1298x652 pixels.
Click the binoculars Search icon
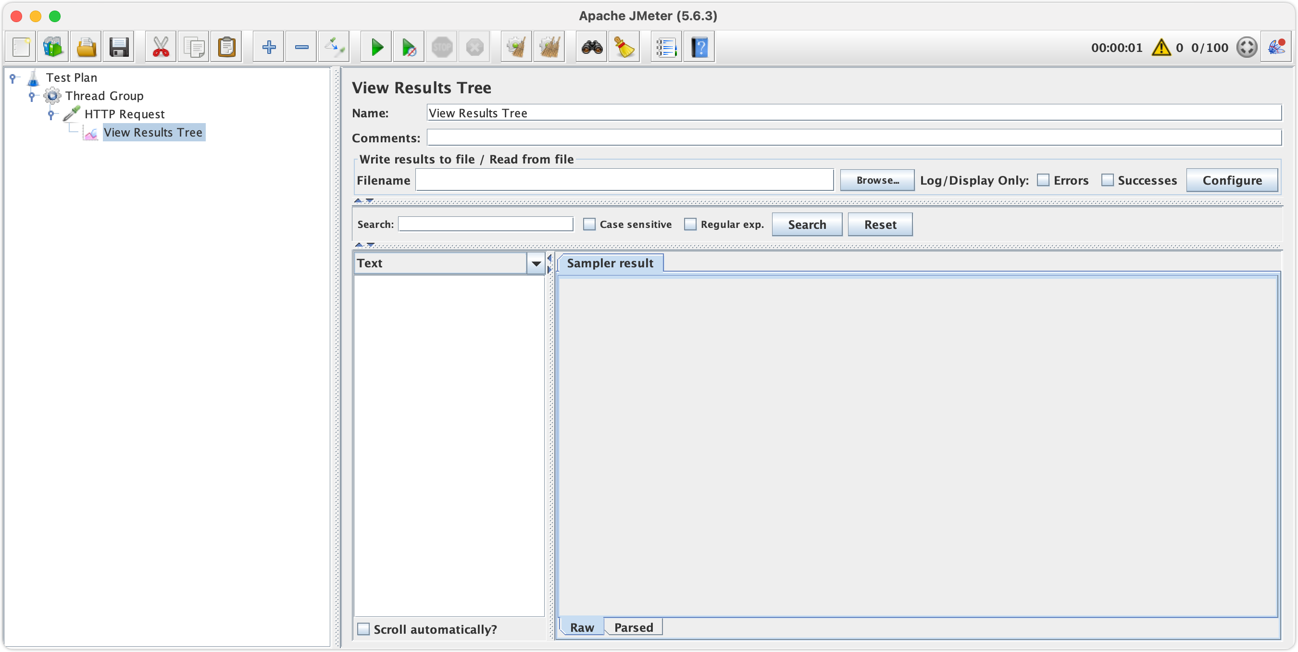tap(592, 48)
